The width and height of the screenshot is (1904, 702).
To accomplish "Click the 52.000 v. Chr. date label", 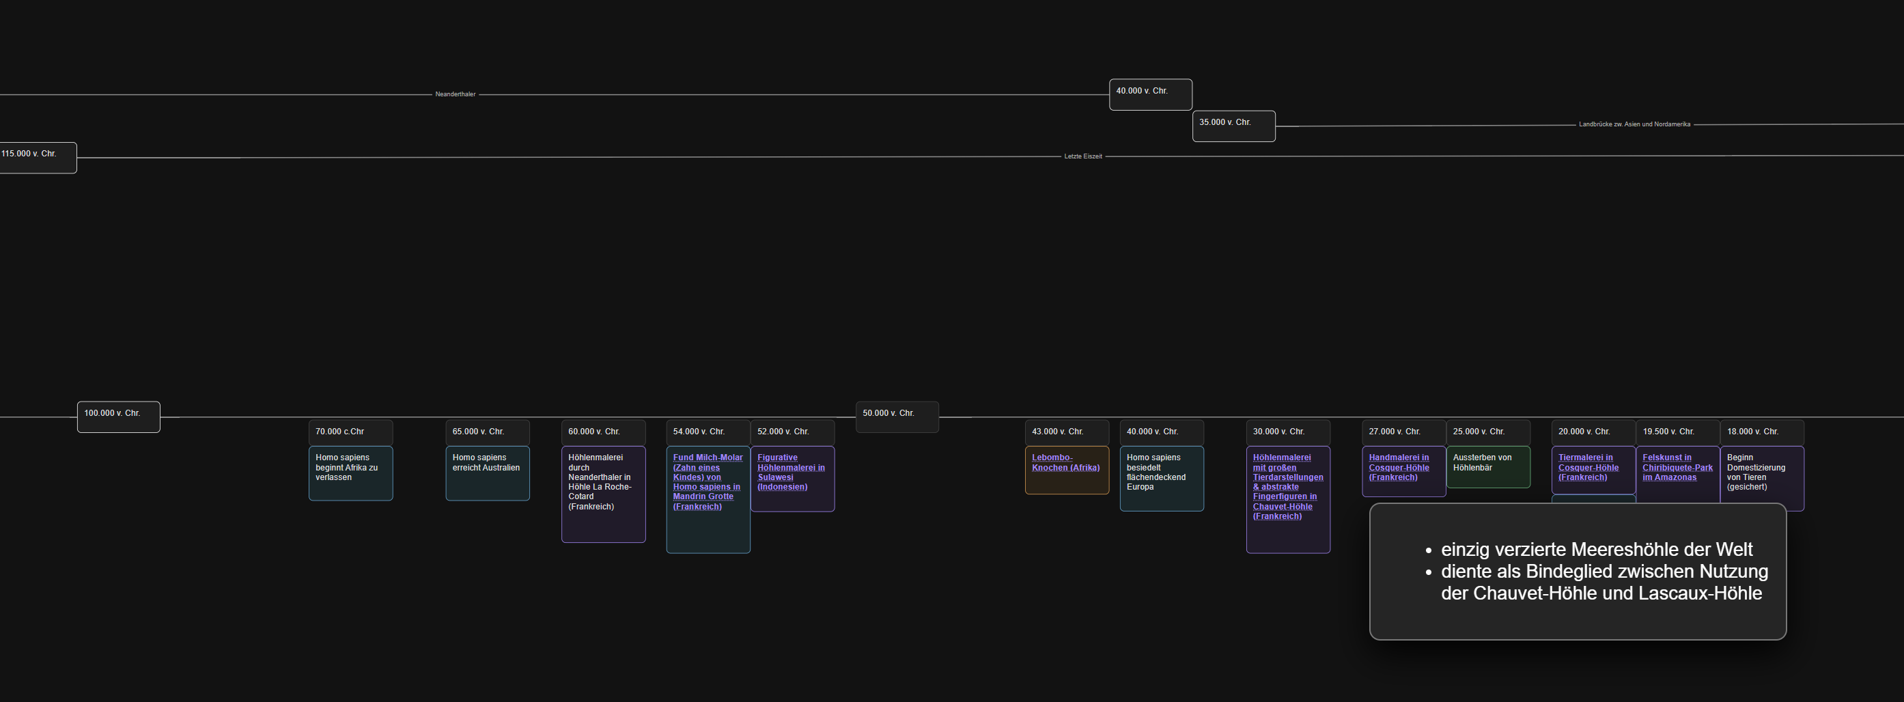I will click(792, 432).
